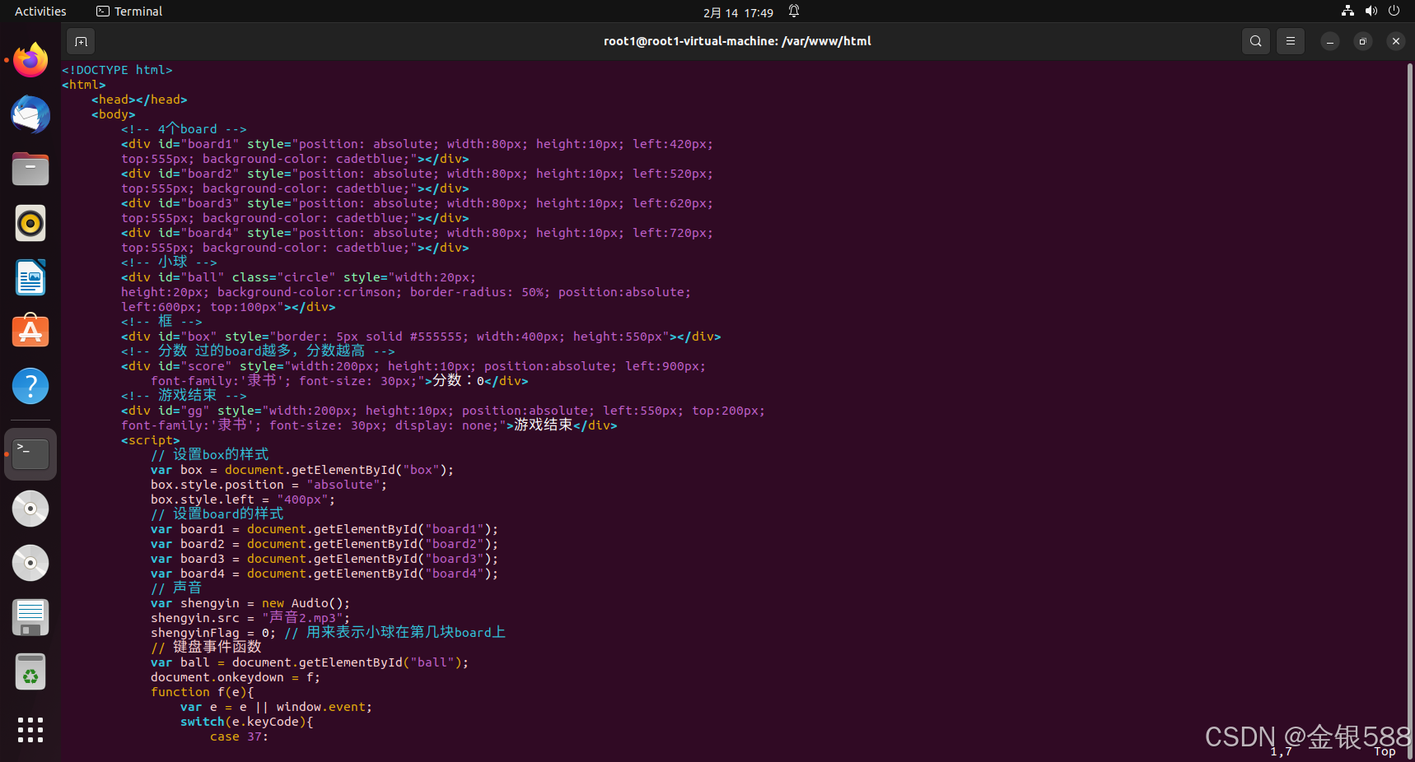Launch Thunderbird mail client

click(30, 114)
